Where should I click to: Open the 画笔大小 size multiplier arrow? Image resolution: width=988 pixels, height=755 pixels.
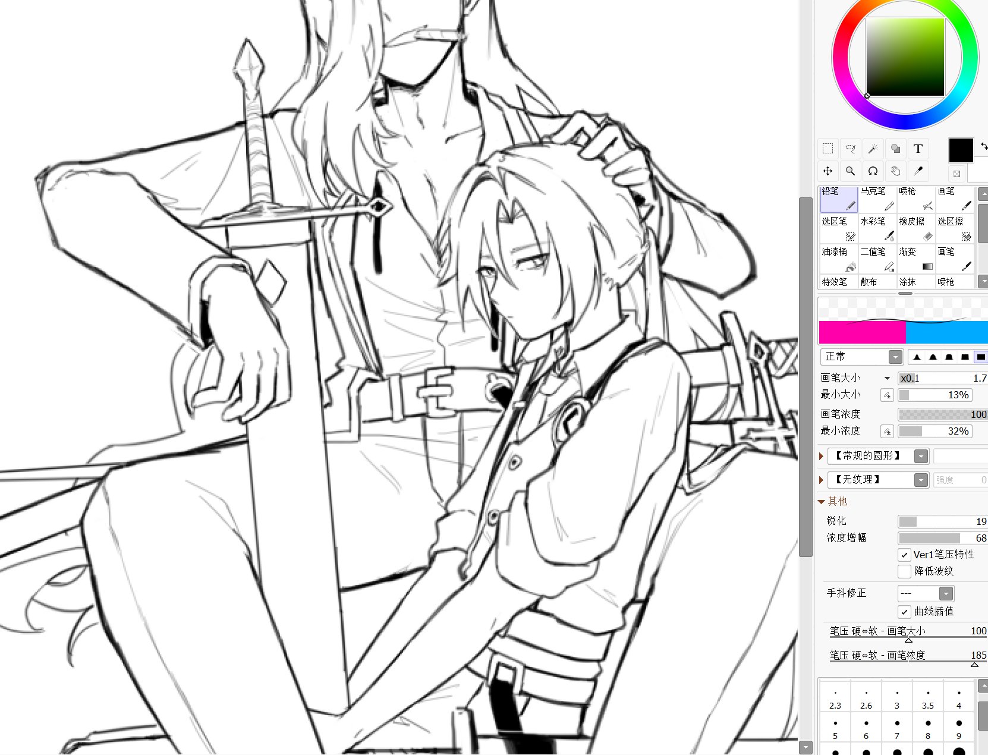pos(887,378)
